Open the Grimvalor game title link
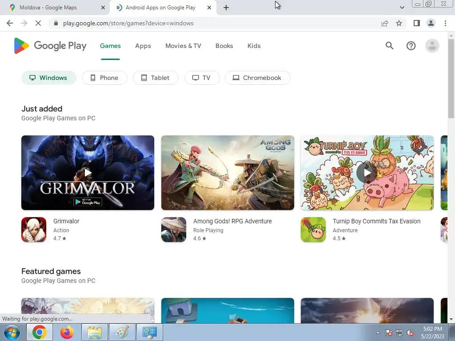 point(66,221)
